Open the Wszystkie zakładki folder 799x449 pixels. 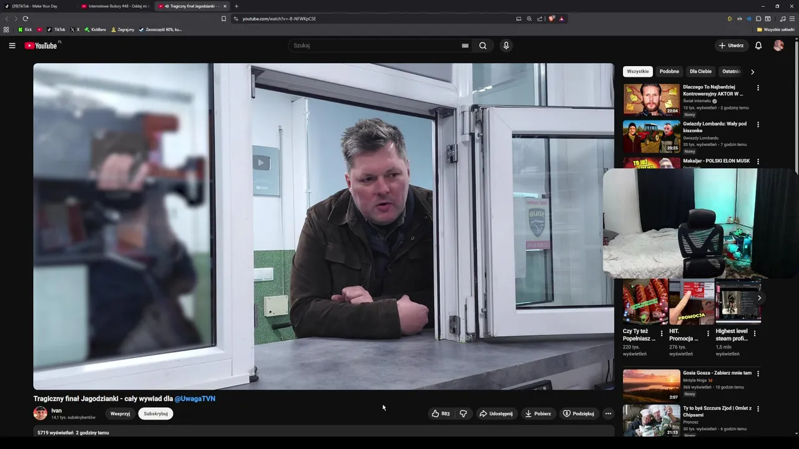coord(775,29)
